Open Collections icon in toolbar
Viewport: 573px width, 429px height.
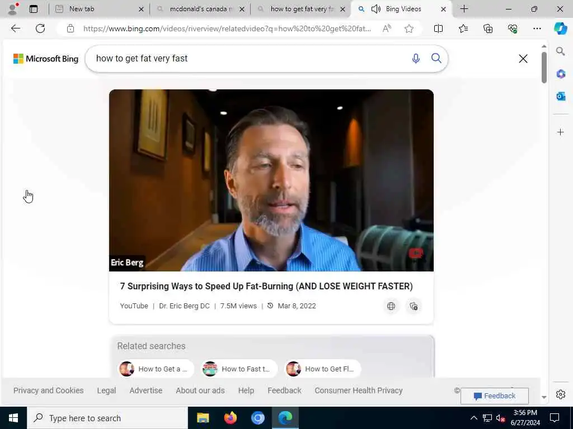tap(488, 28)
